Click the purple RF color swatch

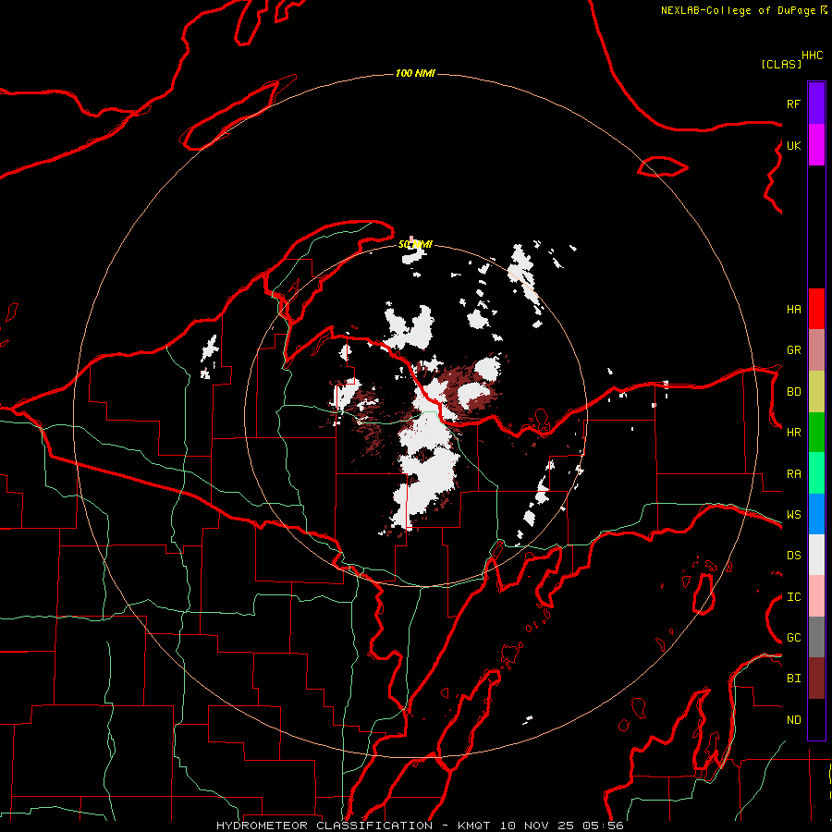point(816,104)
